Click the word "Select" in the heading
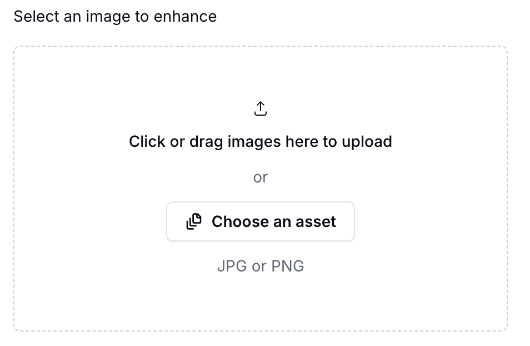Image resolution: width=530 pixels, height=346 pixels. click(35, 16)
